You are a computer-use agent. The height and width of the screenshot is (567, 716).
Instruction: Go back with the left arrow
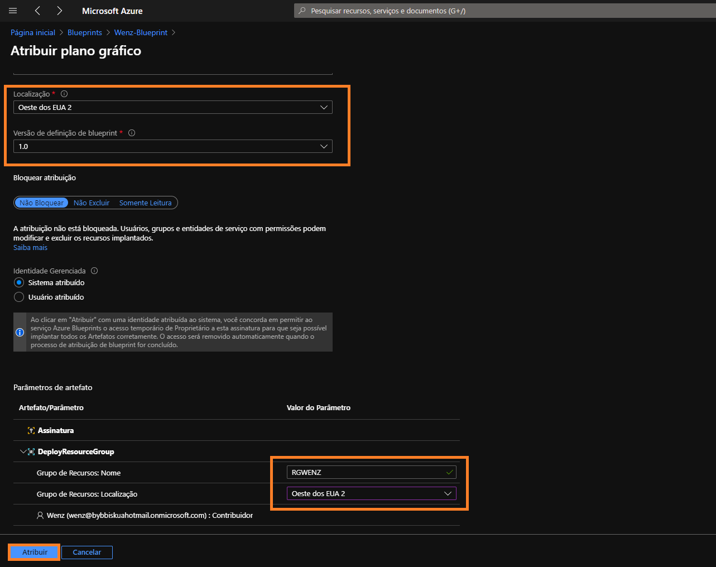click(37, 11)
